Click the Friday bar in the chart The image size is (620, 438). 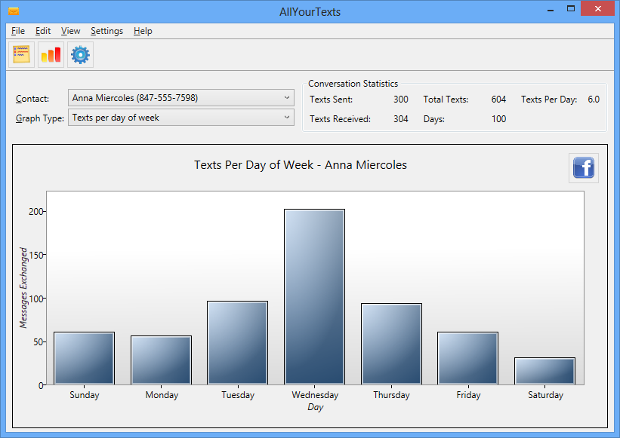point(467,358)
